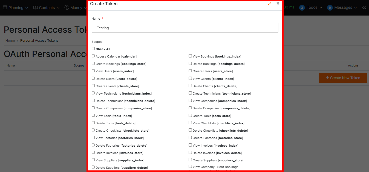This screenshot has width=369, height=172.
Task: Click the Planning calendar icon
Action: tap(5, 8)
